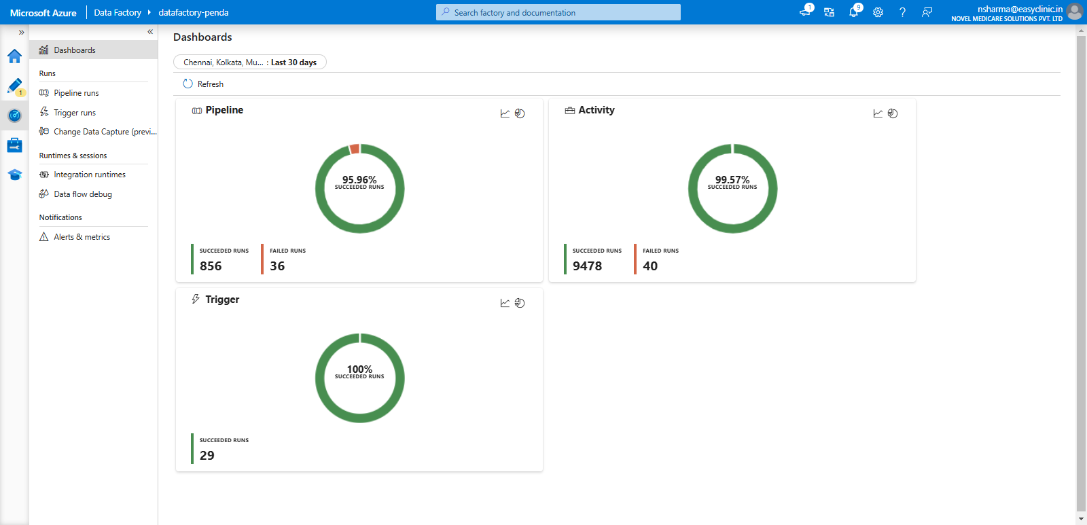
Task: Open Pipeline runs in the sidebar
Action: tap(76, 93)
